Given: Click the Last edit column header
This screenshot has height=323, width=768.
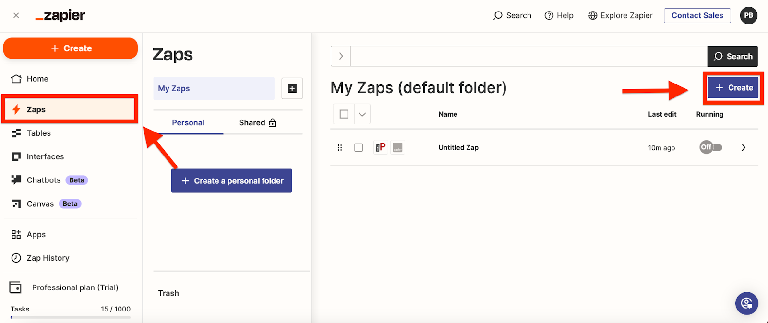Looking at the screenshot, I should point(662,114).
